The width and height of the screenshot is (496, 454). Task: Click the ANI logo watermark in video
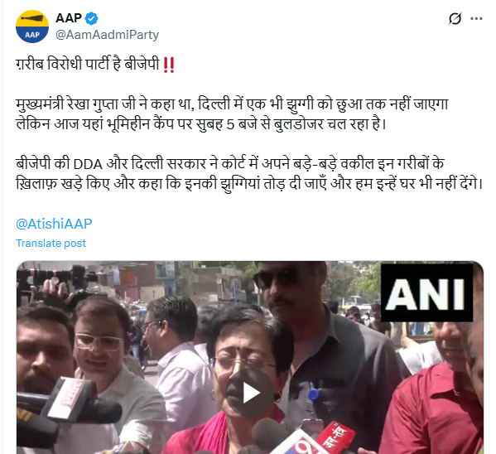click(x=426, y=292)
